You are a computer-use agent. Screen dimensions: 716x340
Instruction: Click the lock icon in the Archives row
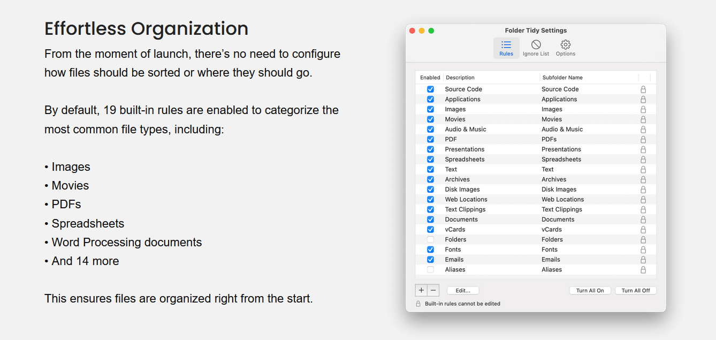(x=643, y=179)
